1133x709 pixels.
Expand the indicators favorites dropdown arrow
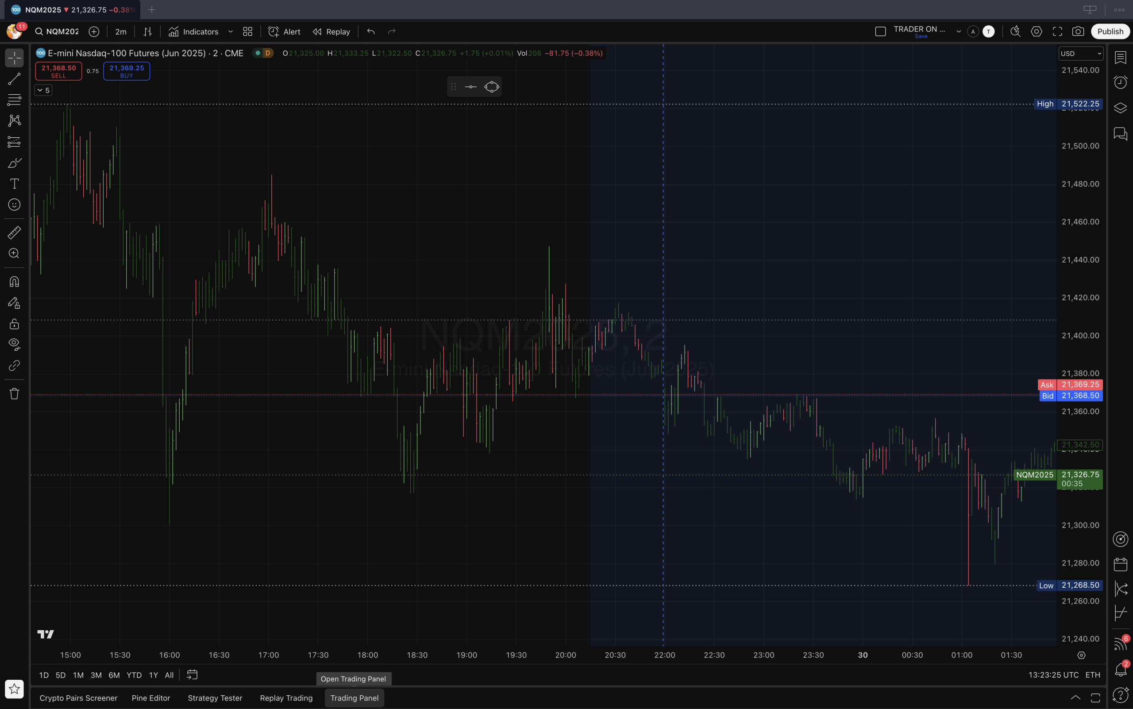[231, 31]
